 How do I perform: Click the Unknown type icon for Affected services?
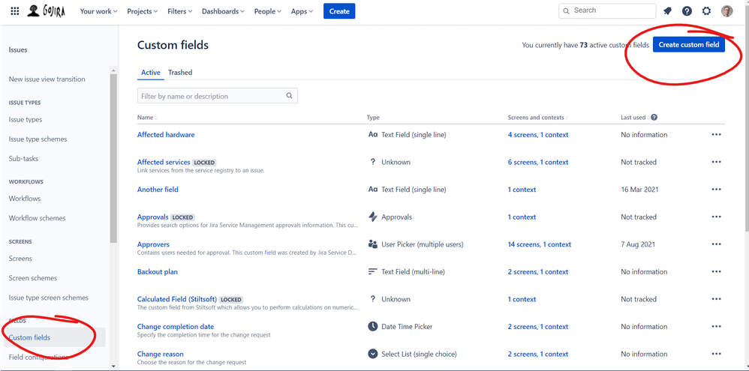[x=373, y=162]
